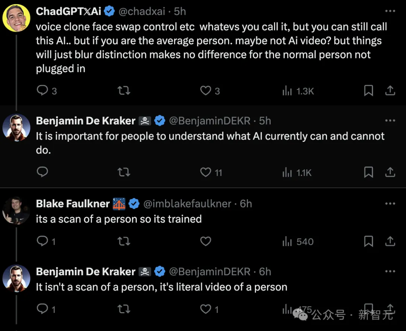Open more options on ChadGPTXAi's tweet
This screenshot has width=406, height=331.
pyautogui.click(x=390, y=11)
